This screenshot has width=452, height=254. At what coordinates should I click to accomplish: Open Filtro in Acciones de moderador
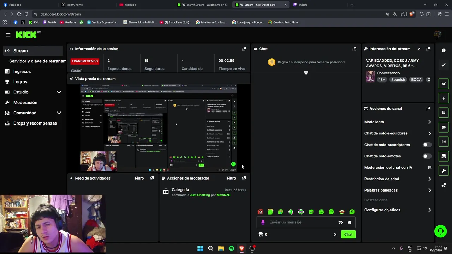(x=231, y=178)
